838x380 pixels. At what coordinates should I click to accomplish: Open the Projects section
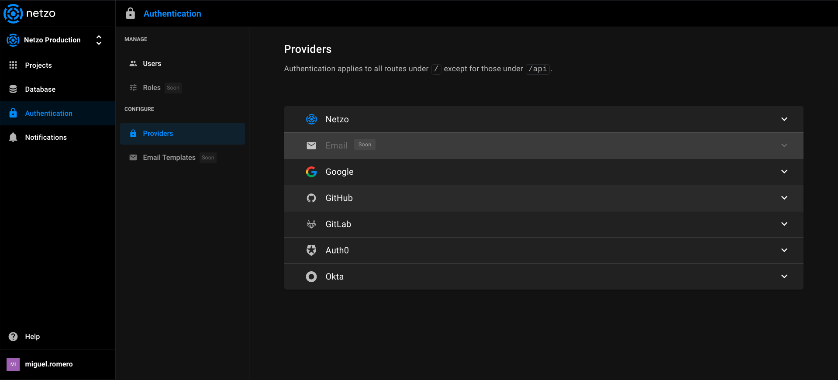coord(58,65)
